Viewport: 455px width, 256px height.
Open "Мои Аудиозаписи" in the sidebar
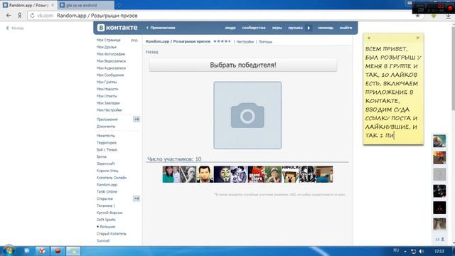[111, 68]
